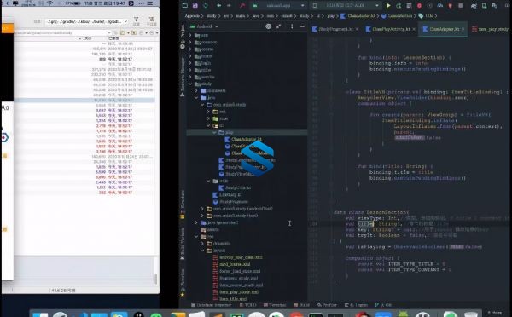Open the Terminal tool window
This screenshot has height=317, width=512.
pos(275,305)
